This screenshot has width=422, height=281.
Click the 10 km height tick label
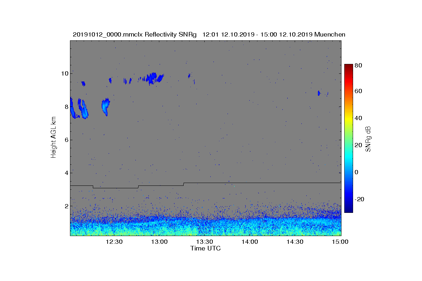64,73
